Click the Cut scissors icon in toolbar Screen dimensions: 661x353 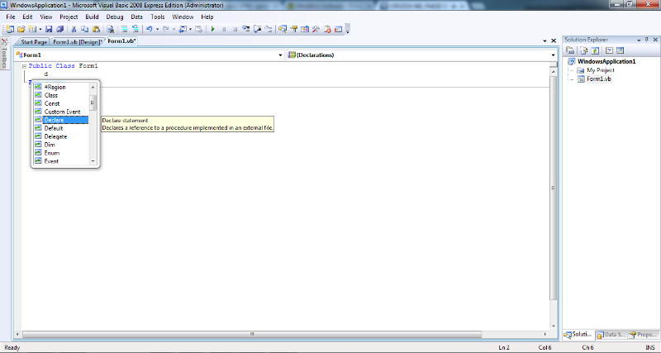[73, 29]
